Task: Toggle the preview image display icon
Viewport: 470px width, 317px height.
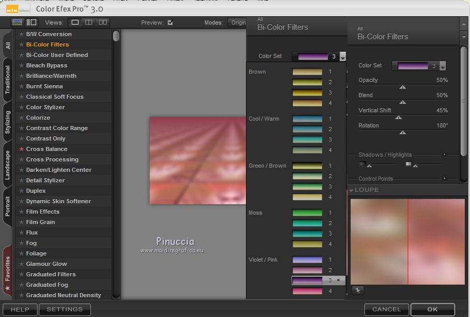Action: 17,22
